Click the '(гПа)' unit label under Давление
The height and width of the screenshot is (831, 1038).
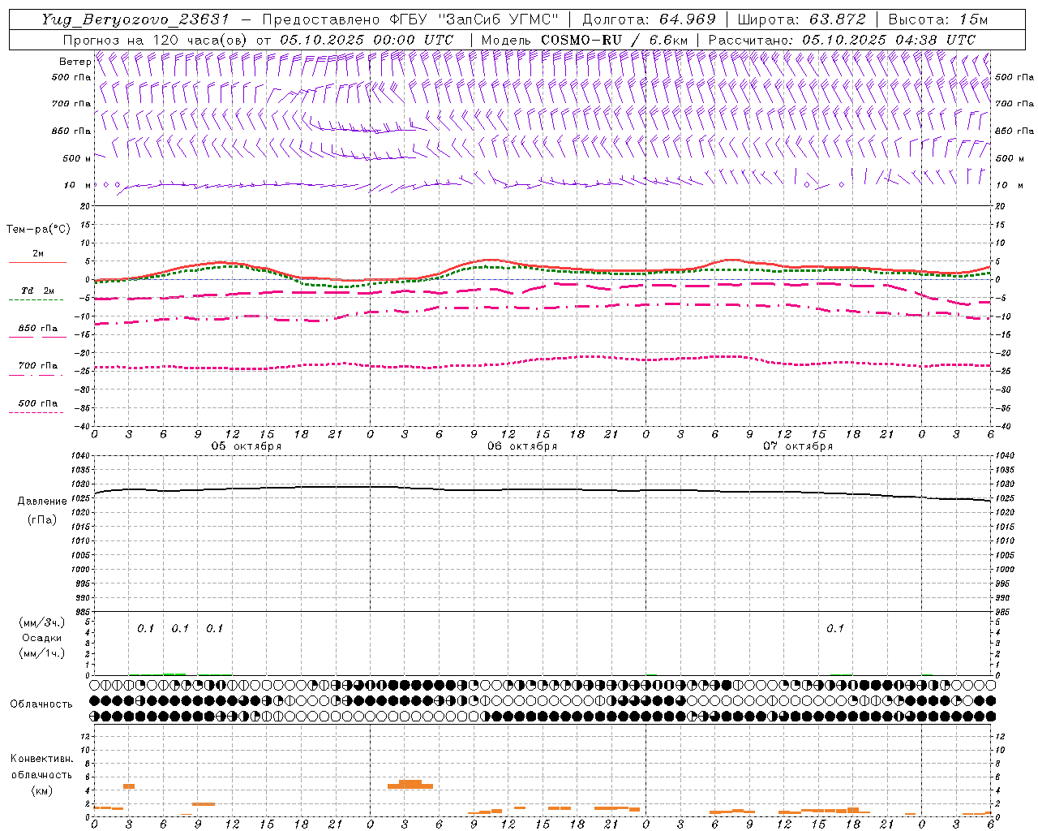pos(41,520)
